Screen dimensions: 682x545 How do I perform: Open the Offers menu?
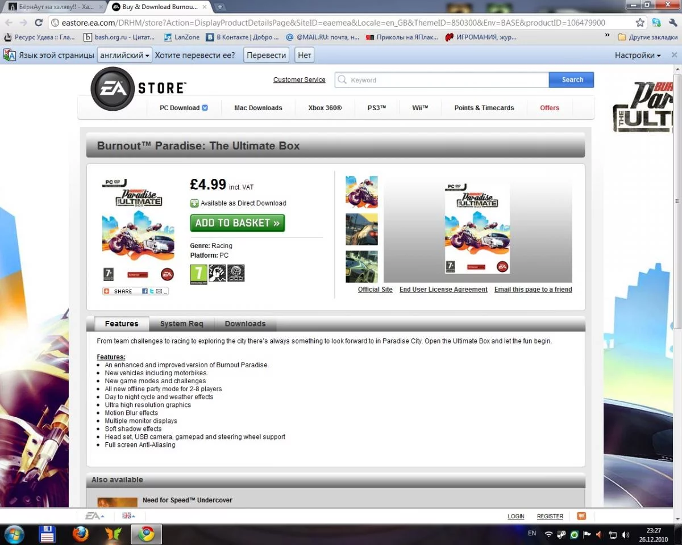[550, 108]
